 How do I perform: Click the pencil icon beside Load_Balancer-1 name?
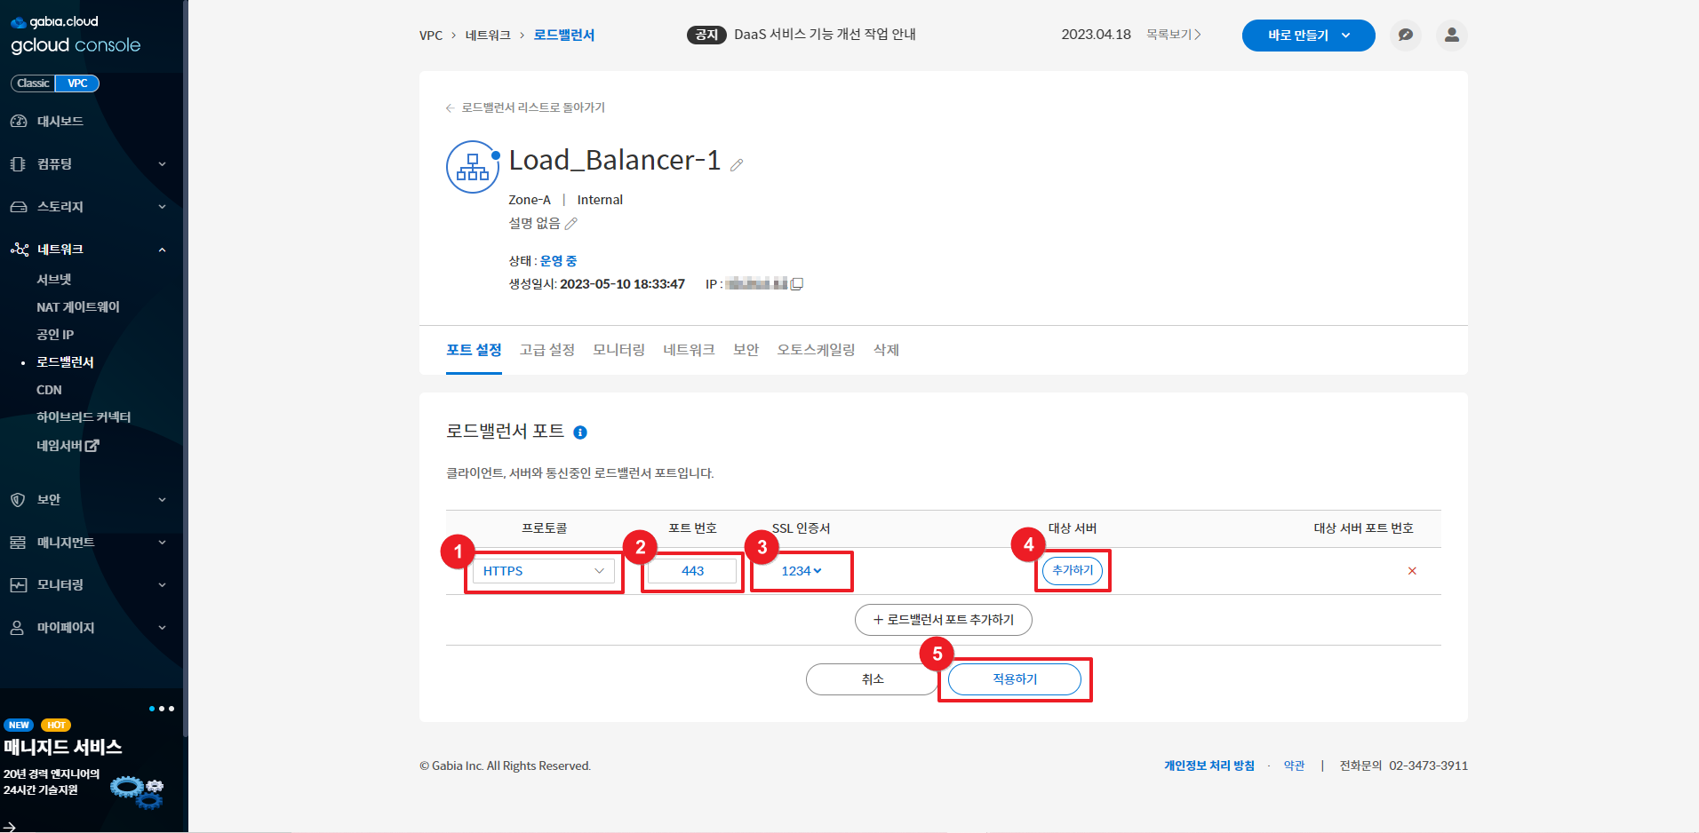coord(737,164)
